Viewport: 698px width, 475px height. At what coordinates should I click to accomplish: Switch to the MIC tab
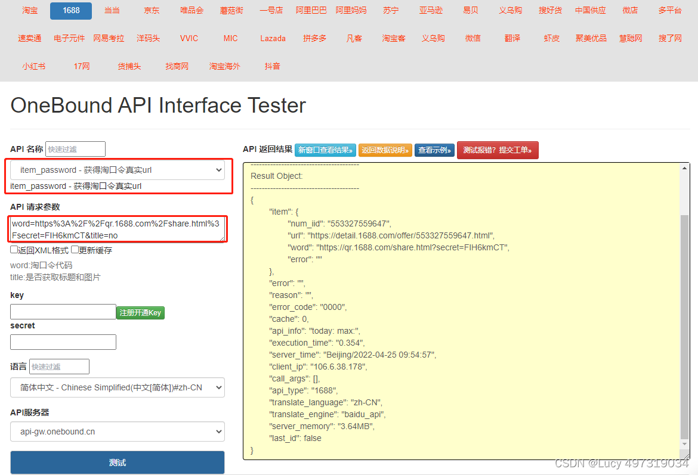point(231,38)
